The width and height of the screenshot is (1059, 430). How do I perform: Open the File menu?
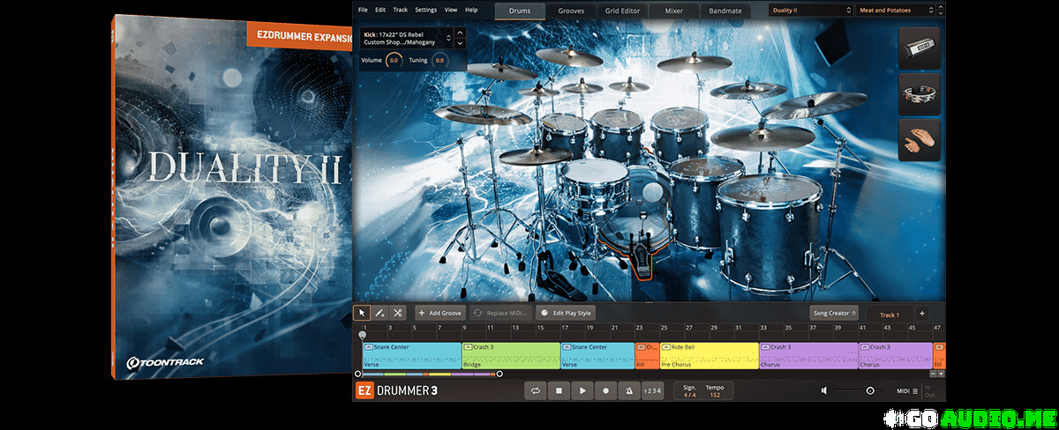click(363, 10)
